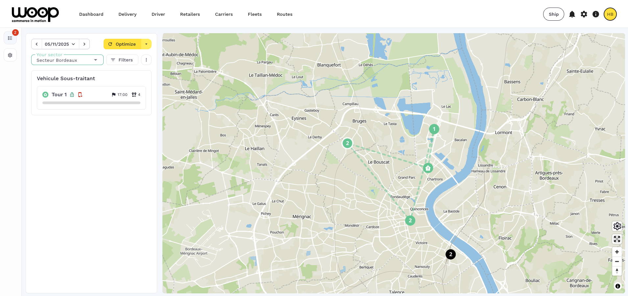Open the notifications bell icon
Image resolution: width=628 pixels, height=296 pixels.
coord(572,14)
